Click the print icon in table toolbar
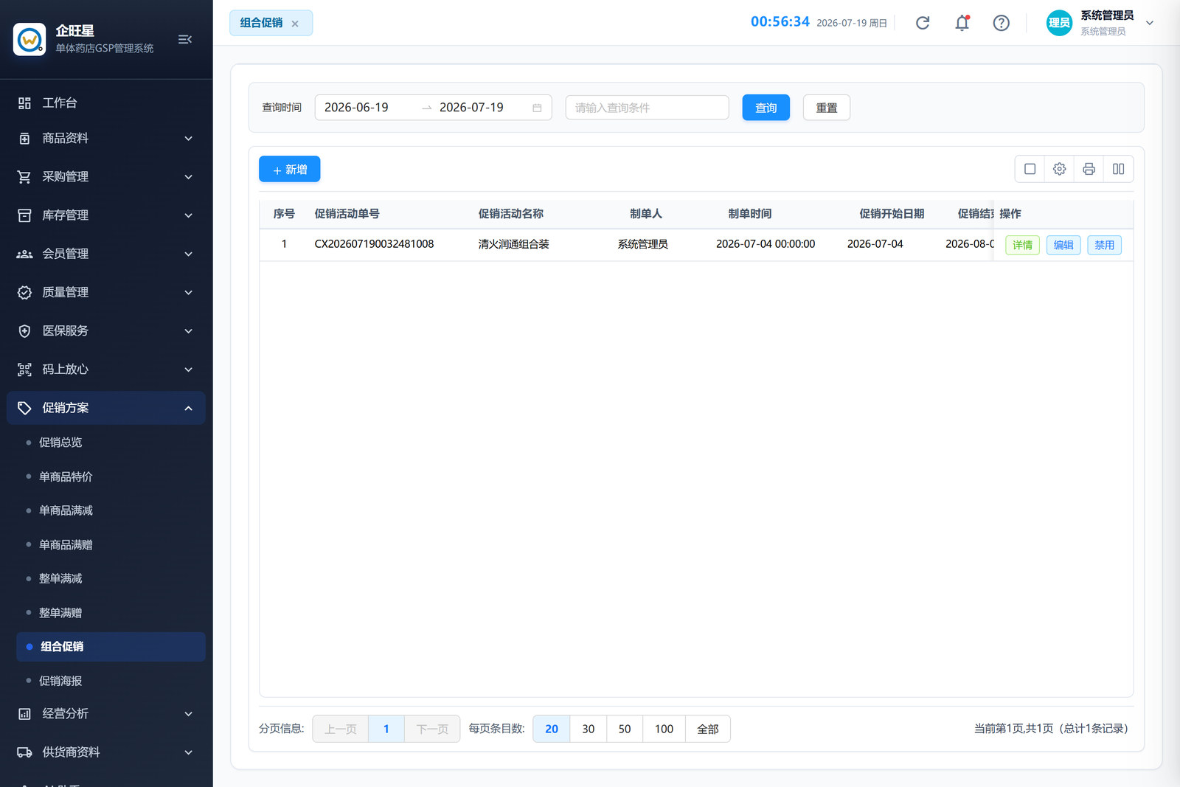This screenshot has width=1180, height=787. click(1089, 169)
